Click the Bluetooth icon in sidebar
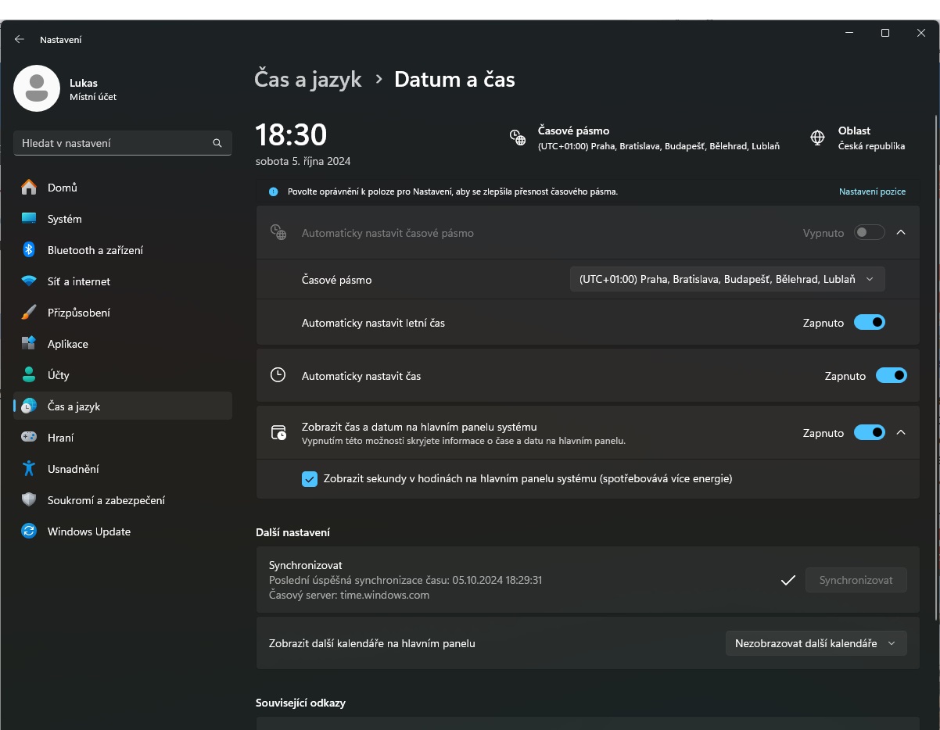This screenshot has width=940, height=730. (x=29, y=250)
